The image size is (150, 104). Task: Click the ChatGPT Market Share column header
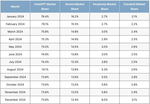click(x=45, y=6)
